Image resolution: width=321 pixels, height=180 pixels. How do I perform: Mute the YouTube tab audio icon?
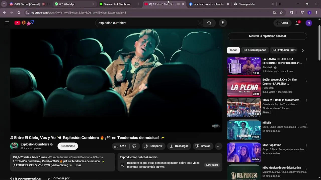tap(178, 4)
